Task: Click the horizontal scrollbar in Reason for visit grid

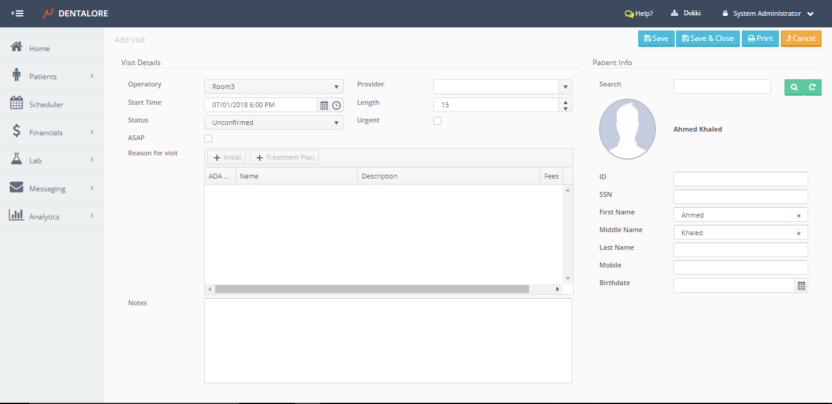Action: (x=372, y=289)
